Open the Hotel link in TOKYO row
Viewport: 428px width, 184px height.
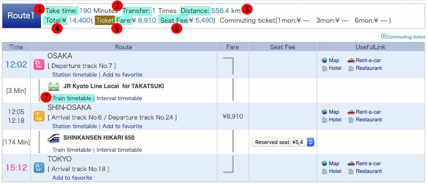pos(335,171)
